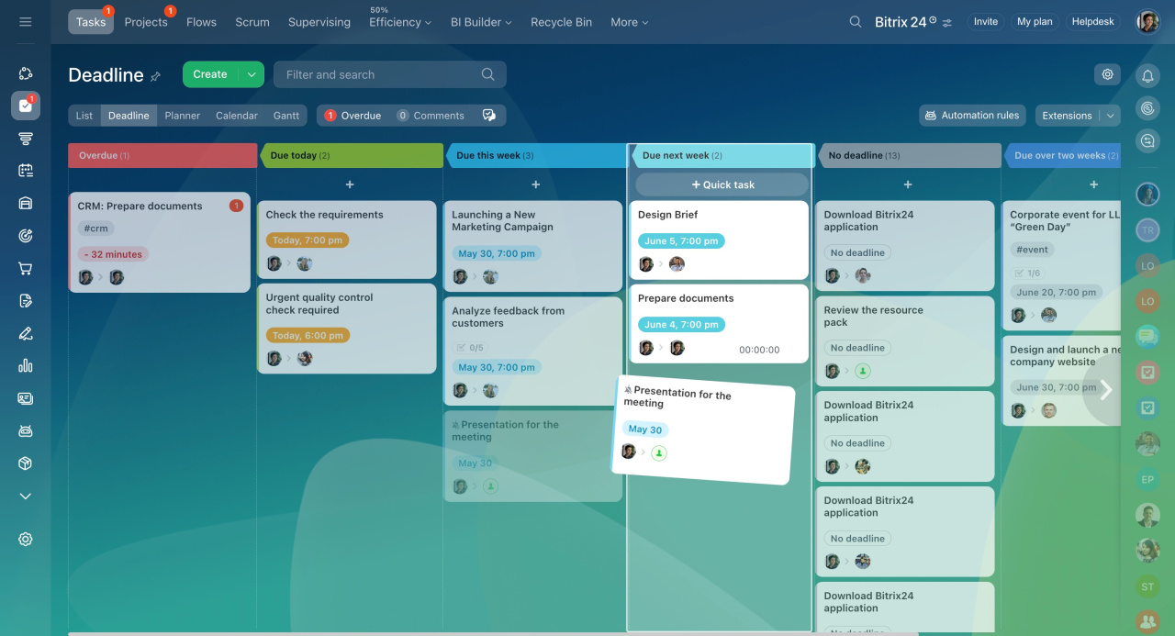1175x636 pixels.
Task: Open the notifications bell icon
Action: [x=1147, y=76]
